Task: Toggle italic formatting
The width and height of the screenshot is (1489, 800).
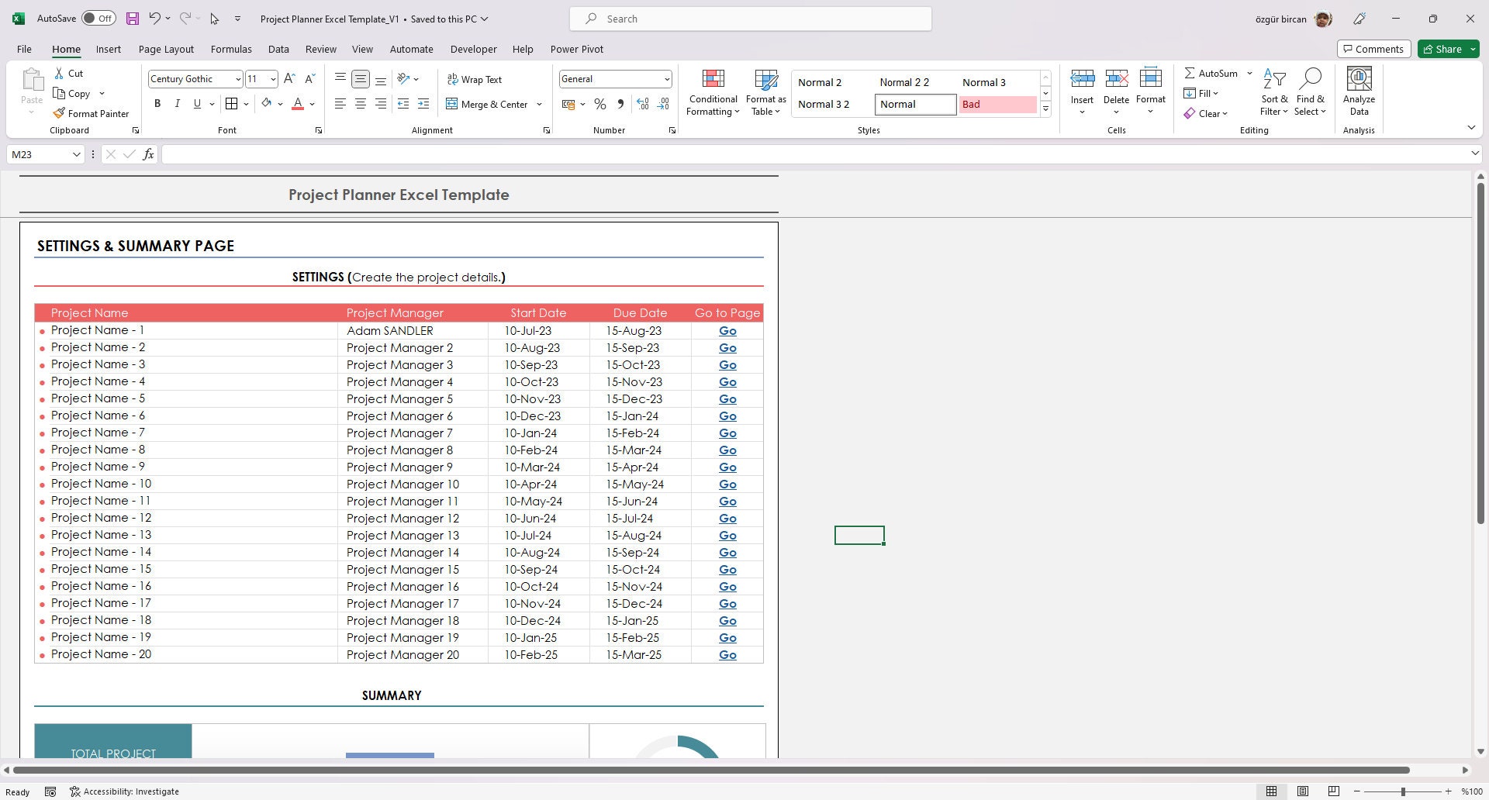Action: [177, 103]
